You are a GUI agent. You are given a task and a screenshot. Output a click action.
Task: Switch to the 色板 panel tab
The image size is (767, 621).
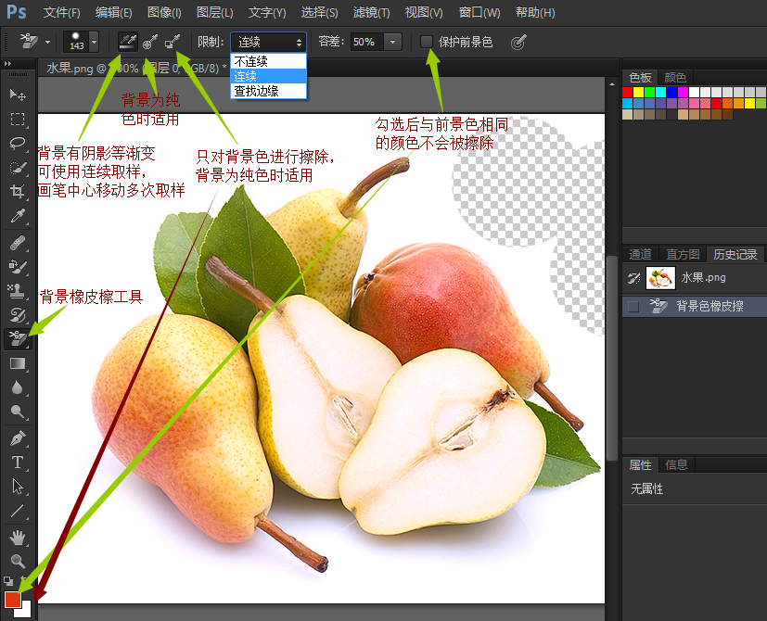pos(640,77)
